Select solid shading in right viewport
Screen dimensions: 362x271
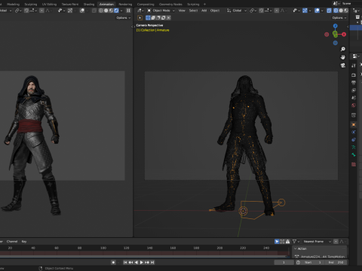[341, 11]
